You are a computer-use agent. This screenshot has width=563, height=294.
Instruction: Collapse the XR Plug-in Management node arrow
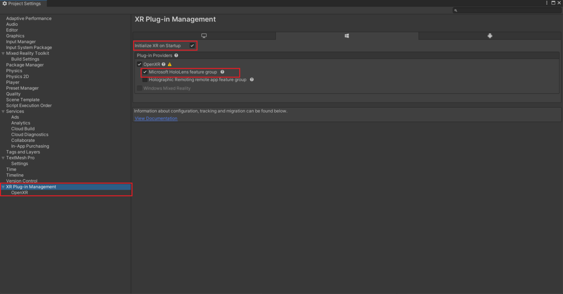click(x=3, y=187)
